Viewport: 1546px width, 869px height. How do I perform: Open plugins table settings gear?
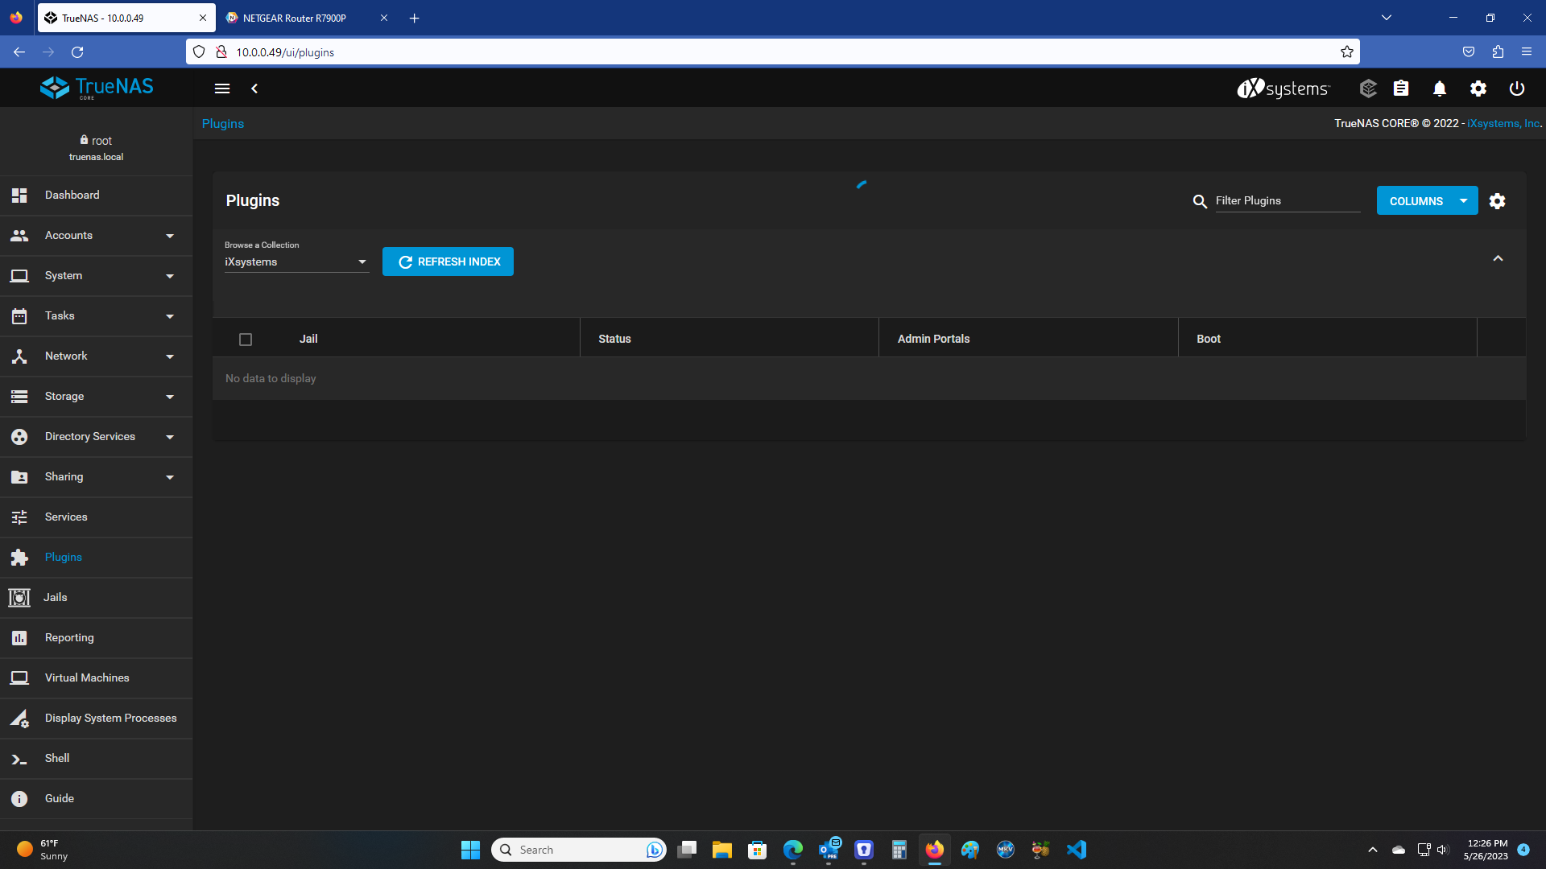[1498, 201]
